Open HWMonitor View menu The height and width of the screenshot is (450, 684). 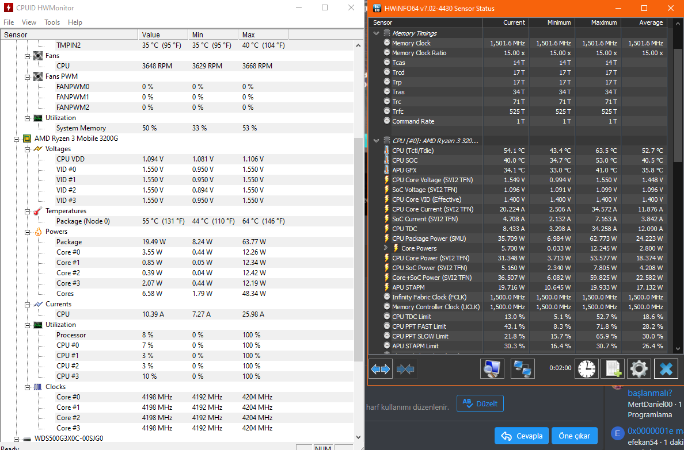[x=29, y=22]
